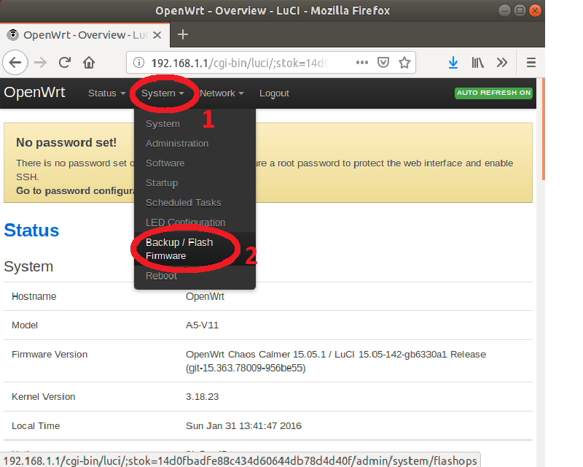
Task: Expand the Network dropdown
Action: tap(221, 93)
